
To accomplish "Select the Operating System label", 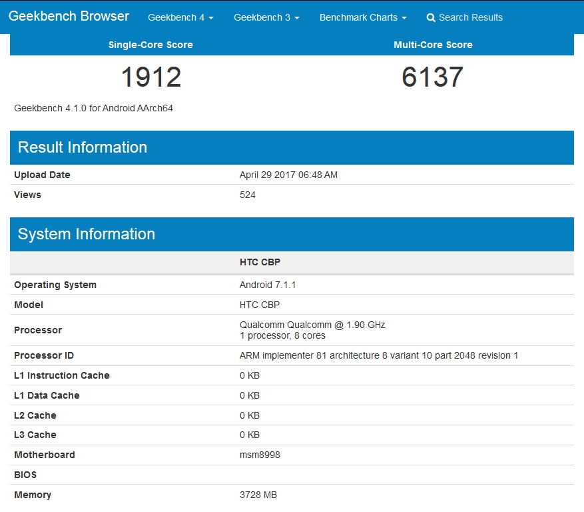I will tap(55, 285).
